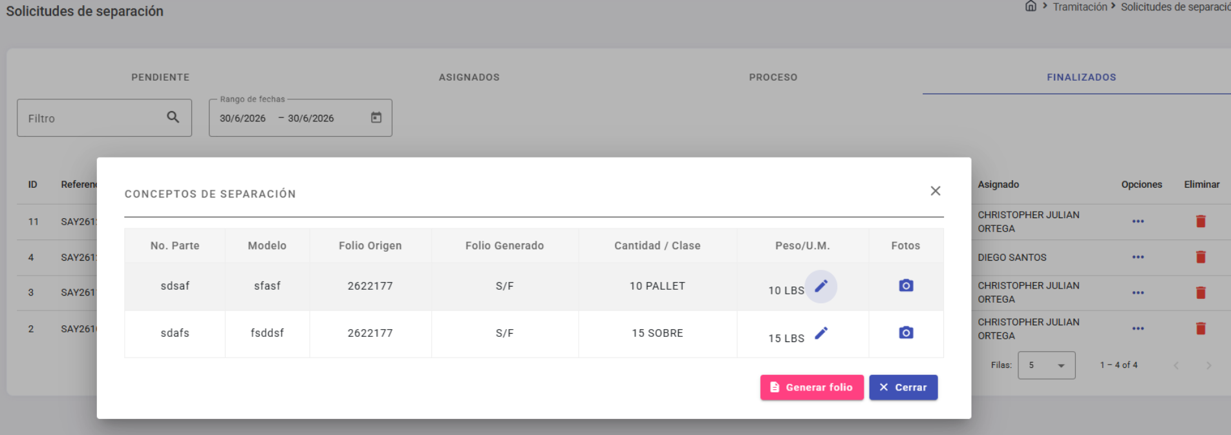Close the Conceptos de separación dialog with the X
1231x435 pixels.
[x=935, y=191]
